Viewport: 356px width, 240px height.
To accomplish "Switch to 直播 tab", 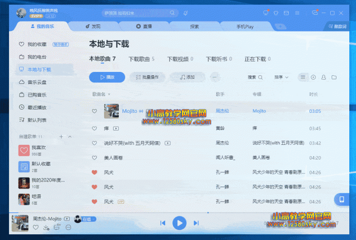I will 144,26.
